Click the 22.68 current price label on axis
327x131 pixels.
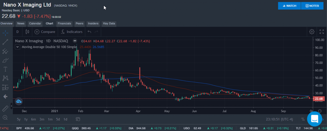tap(319, 98)
